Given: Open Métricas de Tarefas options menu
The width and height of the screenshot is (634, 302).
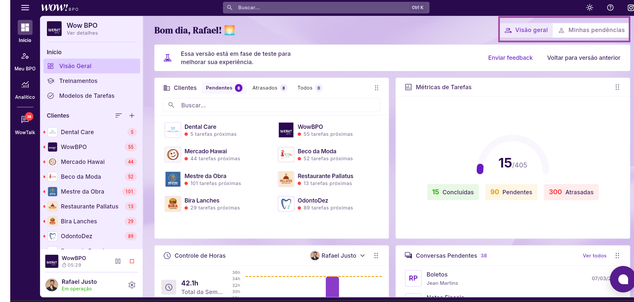Looking at the screenshot, I should (x=617, y=87).
